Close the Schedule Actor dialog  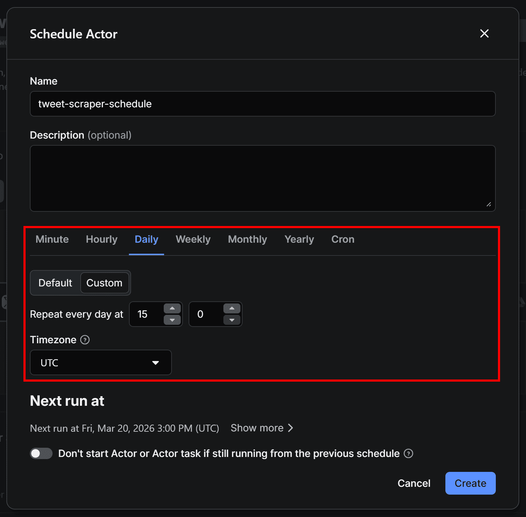tap(484, 33)
